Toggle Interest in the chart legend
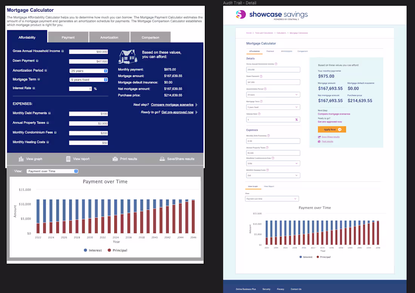 [92, 250]
